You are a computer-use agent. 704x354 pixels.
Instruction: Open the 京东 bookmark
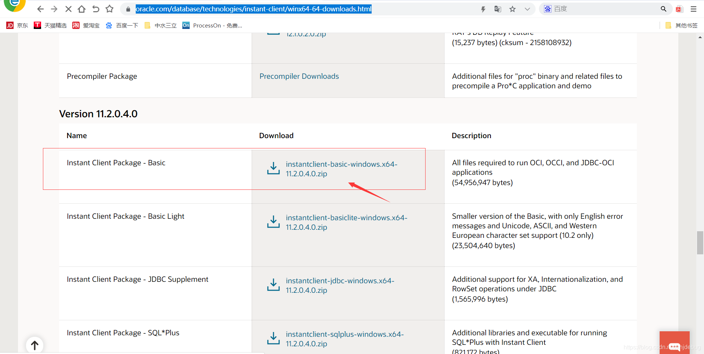pos(17,25)
